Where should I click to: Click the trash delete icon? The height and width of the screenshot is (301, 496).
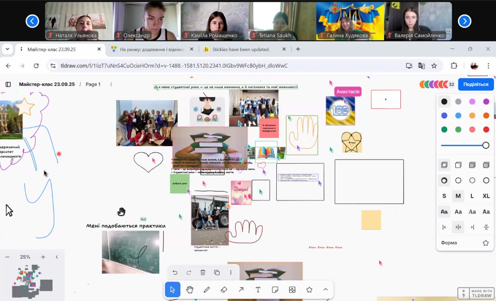[203, 272]
